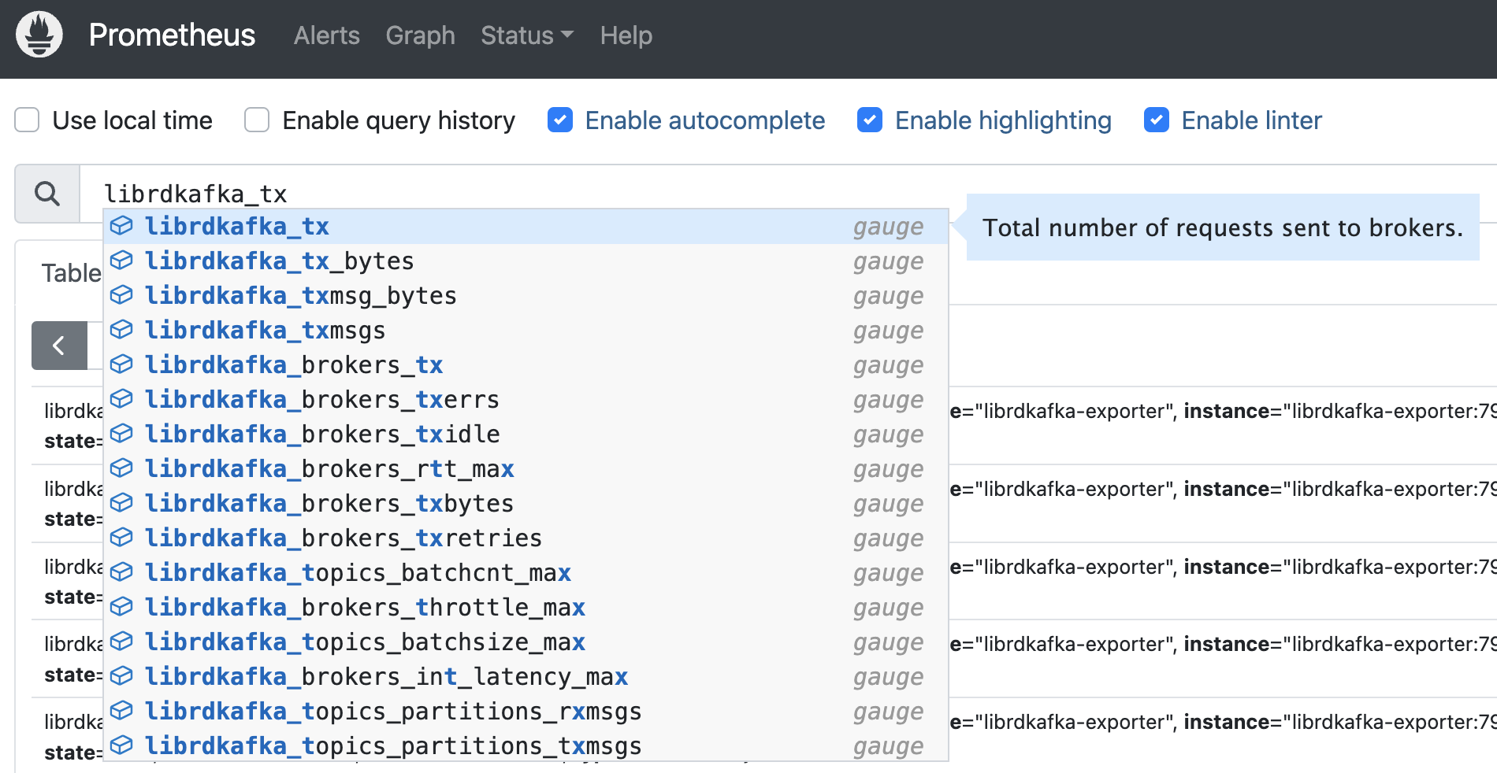Choose librdkafka_topics_partitions_rxmsgs suggestion
The image size is (1497, 773).
(526, 711)
